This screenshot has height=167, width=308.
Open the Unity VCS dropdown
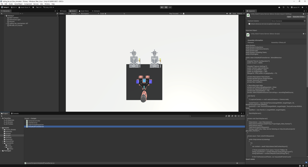click(48, 7)
